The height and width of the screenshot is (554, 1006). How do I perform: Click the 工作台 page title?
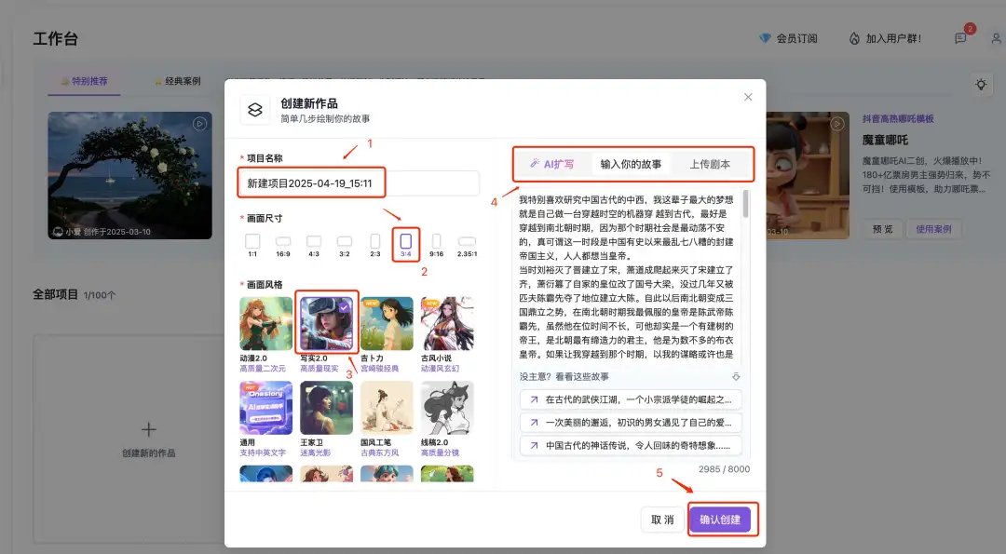[x=56, y=38]
